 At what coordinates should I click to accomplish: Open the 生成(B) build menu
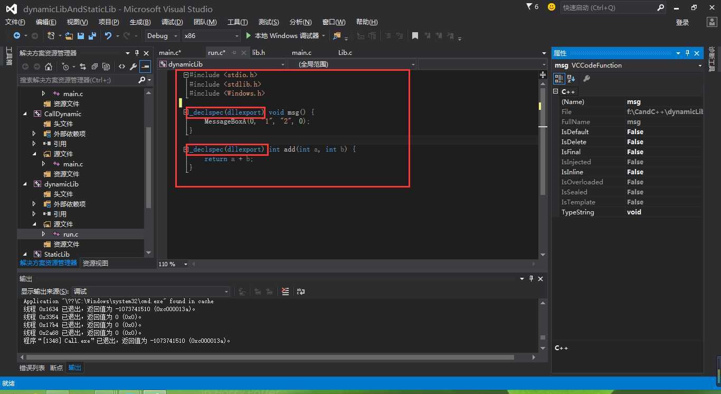[x=140, y=22]
